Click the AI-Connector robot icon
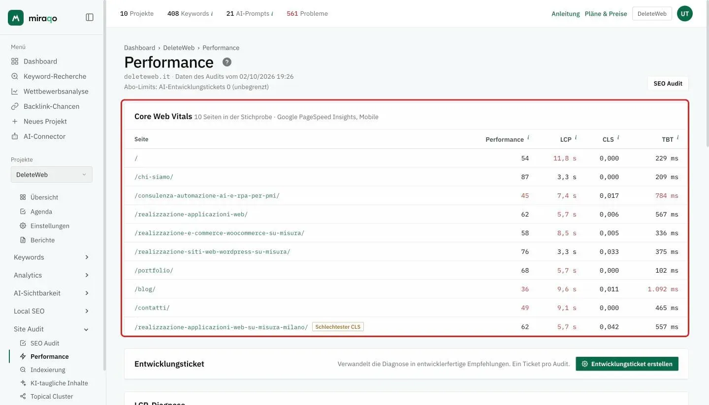This screenshot has width=709, height=405. [14, 136]
